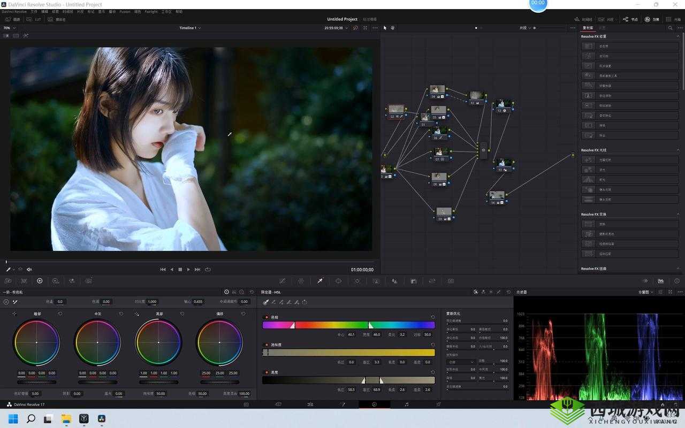Switch to the Fusion page
Screen dimensions: 685x428
344,404
